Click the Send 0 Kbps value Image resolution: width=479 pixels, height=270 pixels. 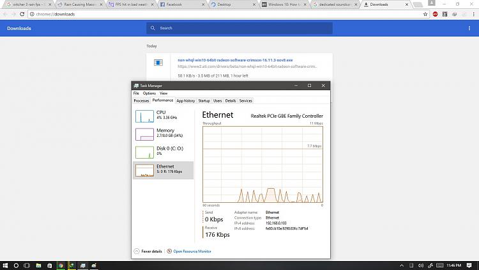[214, 219]
